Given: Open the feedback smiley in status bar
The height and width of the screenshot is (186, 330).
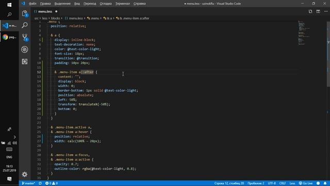Looking at the screenshot, I should [318, 183].
